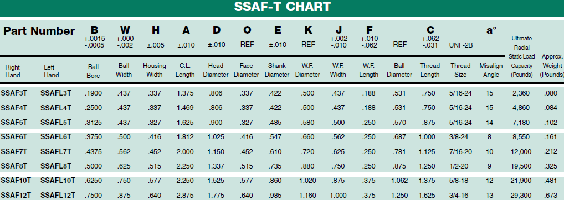Select the SSAF10T row label
564x200 pixels.
(x=16, y=180)
